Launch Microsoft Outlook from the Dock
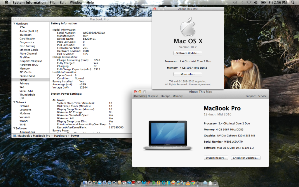 tap(159, 183)
